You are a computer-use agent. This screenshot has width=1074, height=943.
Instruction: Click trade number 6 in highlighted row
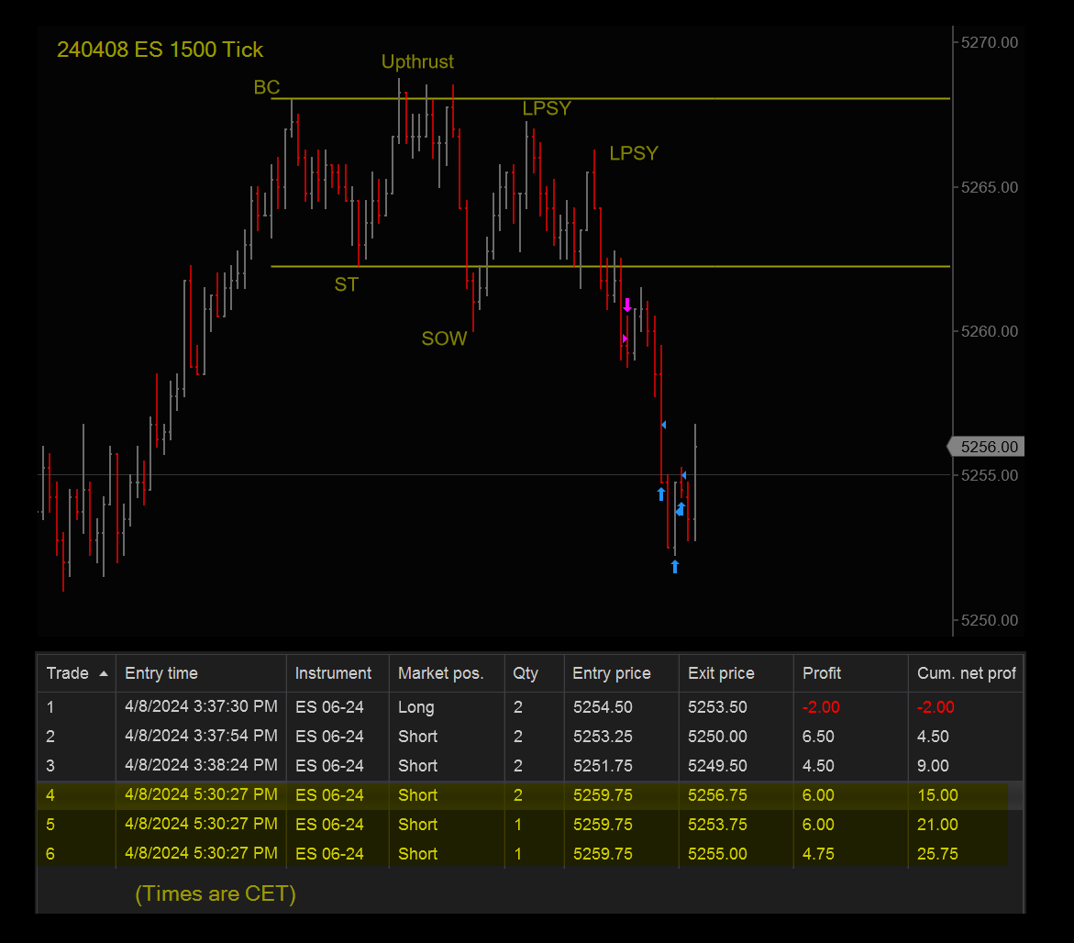coord(50,854)
